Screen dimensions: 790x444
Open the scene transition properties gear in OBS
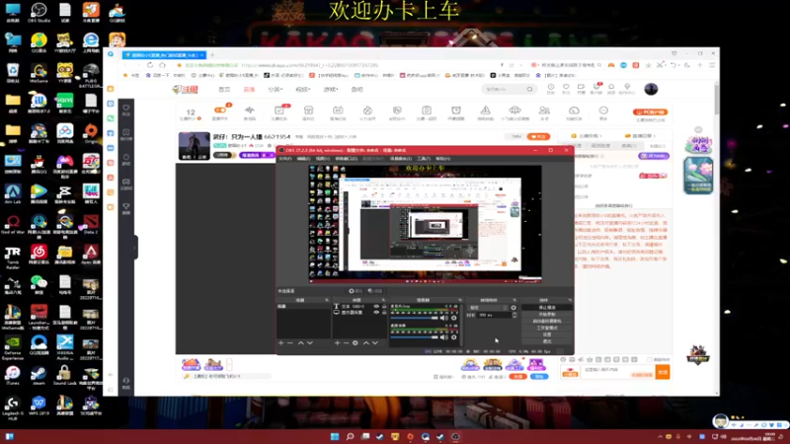[513, 308]
